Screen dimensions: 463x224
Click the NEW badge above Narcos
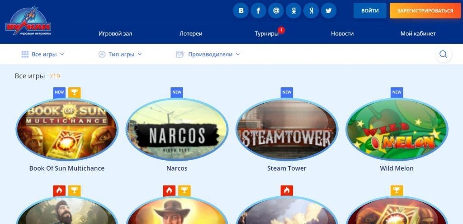(177, 92)
